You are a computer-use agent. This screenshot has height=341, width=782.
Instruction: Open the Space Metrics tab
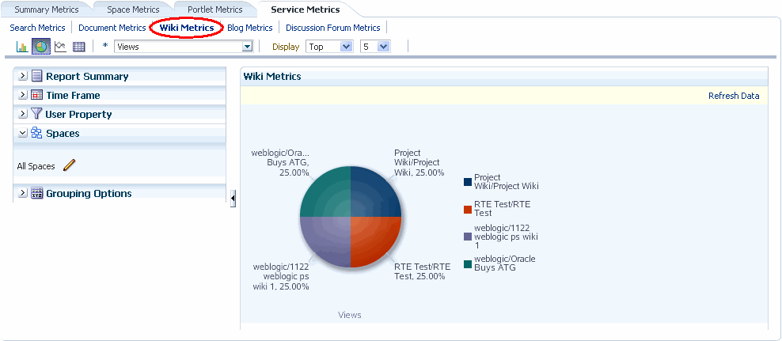[133, 9]
